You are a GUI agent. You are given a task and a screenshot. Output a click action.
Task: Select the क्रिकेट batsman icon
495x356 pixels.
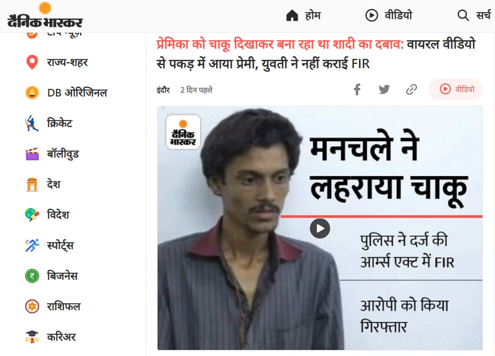point(32,123)
